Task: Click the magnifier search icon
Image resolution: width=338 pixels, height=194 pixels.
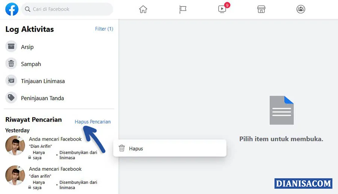Action: [27, 9]
